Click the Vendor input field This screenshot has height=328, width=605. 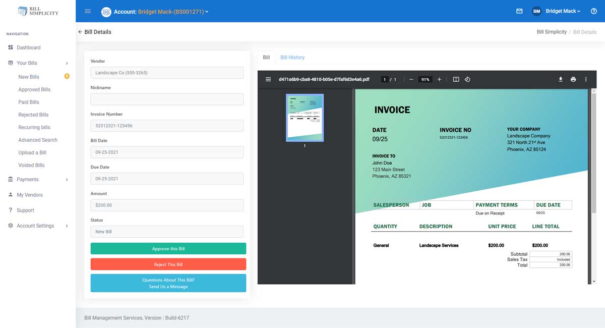(167, 73)
